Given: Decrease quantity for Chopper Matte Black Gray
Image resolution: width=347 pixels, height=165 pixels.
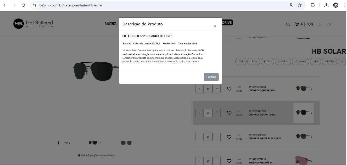Looking at the screenshot, I should click(199, 137).
